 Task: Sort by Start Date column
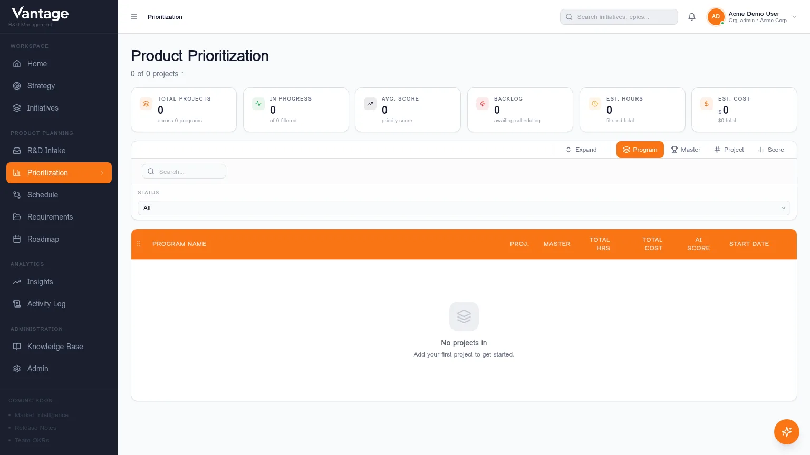pyautogui.click(x=749, y=244)
